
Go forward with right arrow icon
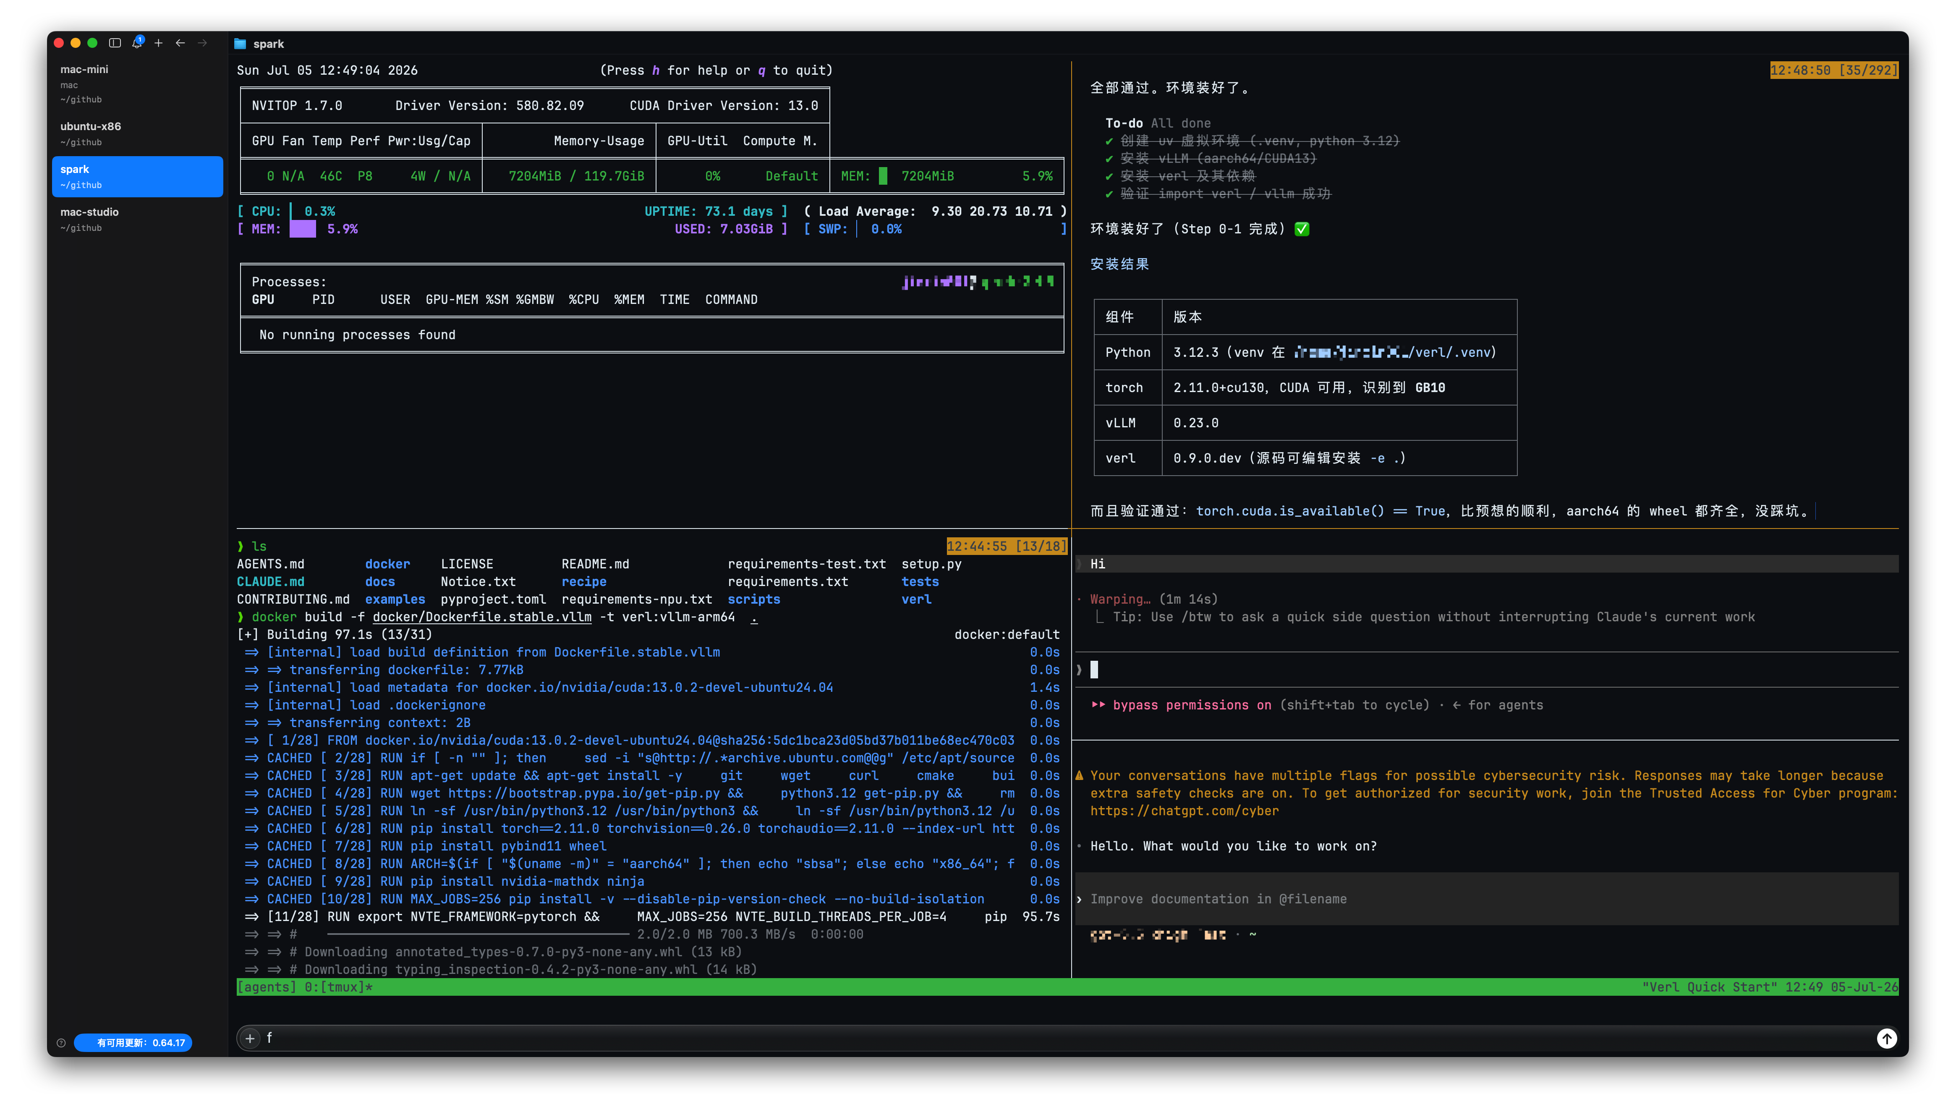[202, 43]
